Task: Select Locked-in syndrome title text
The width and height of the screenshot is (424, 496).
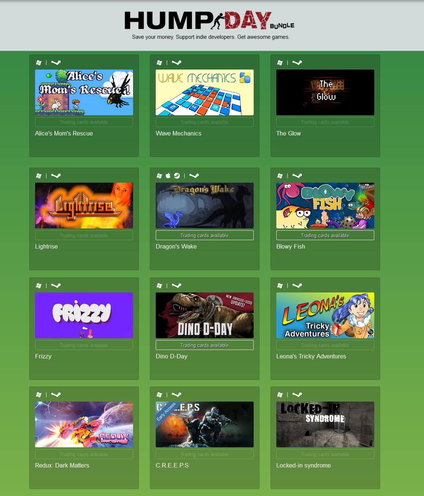Action: click(303, 466)
